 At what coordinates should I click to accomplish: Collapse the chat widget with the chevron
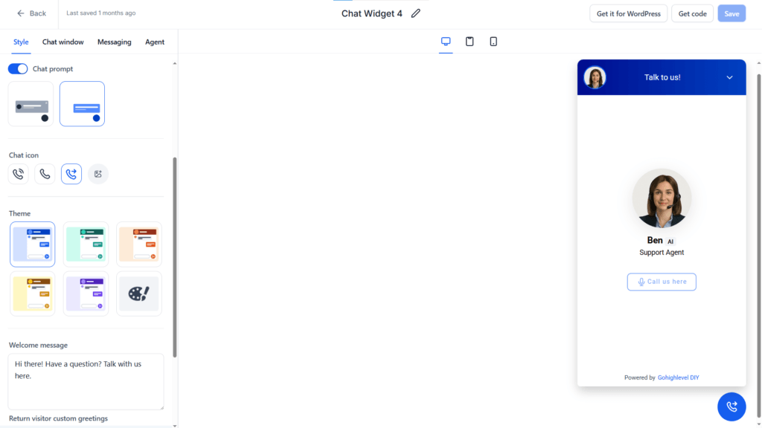(729, 77)
